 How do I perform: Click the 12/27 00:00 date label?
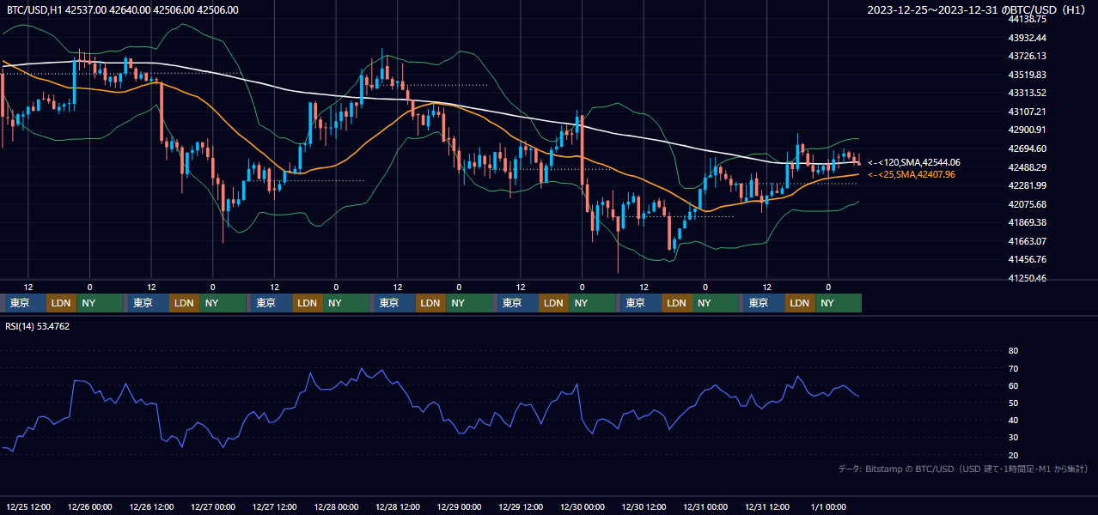tap(213, 506)
